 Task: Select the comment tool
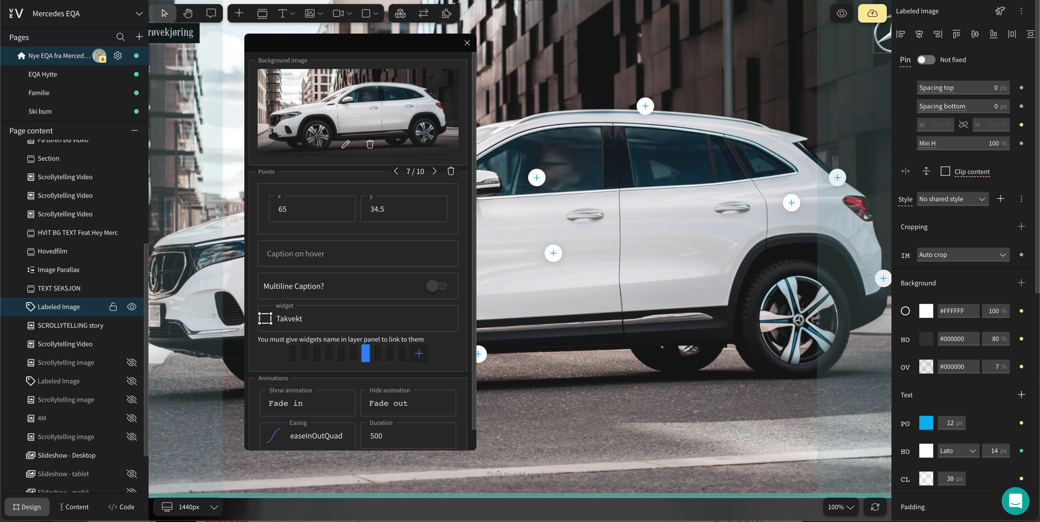pos(211,14)
